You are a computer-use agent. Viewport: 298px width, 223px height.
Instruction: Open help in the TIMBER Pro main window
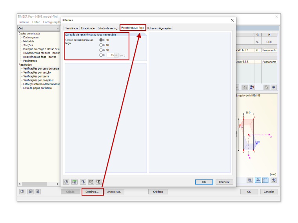[22, 192]
